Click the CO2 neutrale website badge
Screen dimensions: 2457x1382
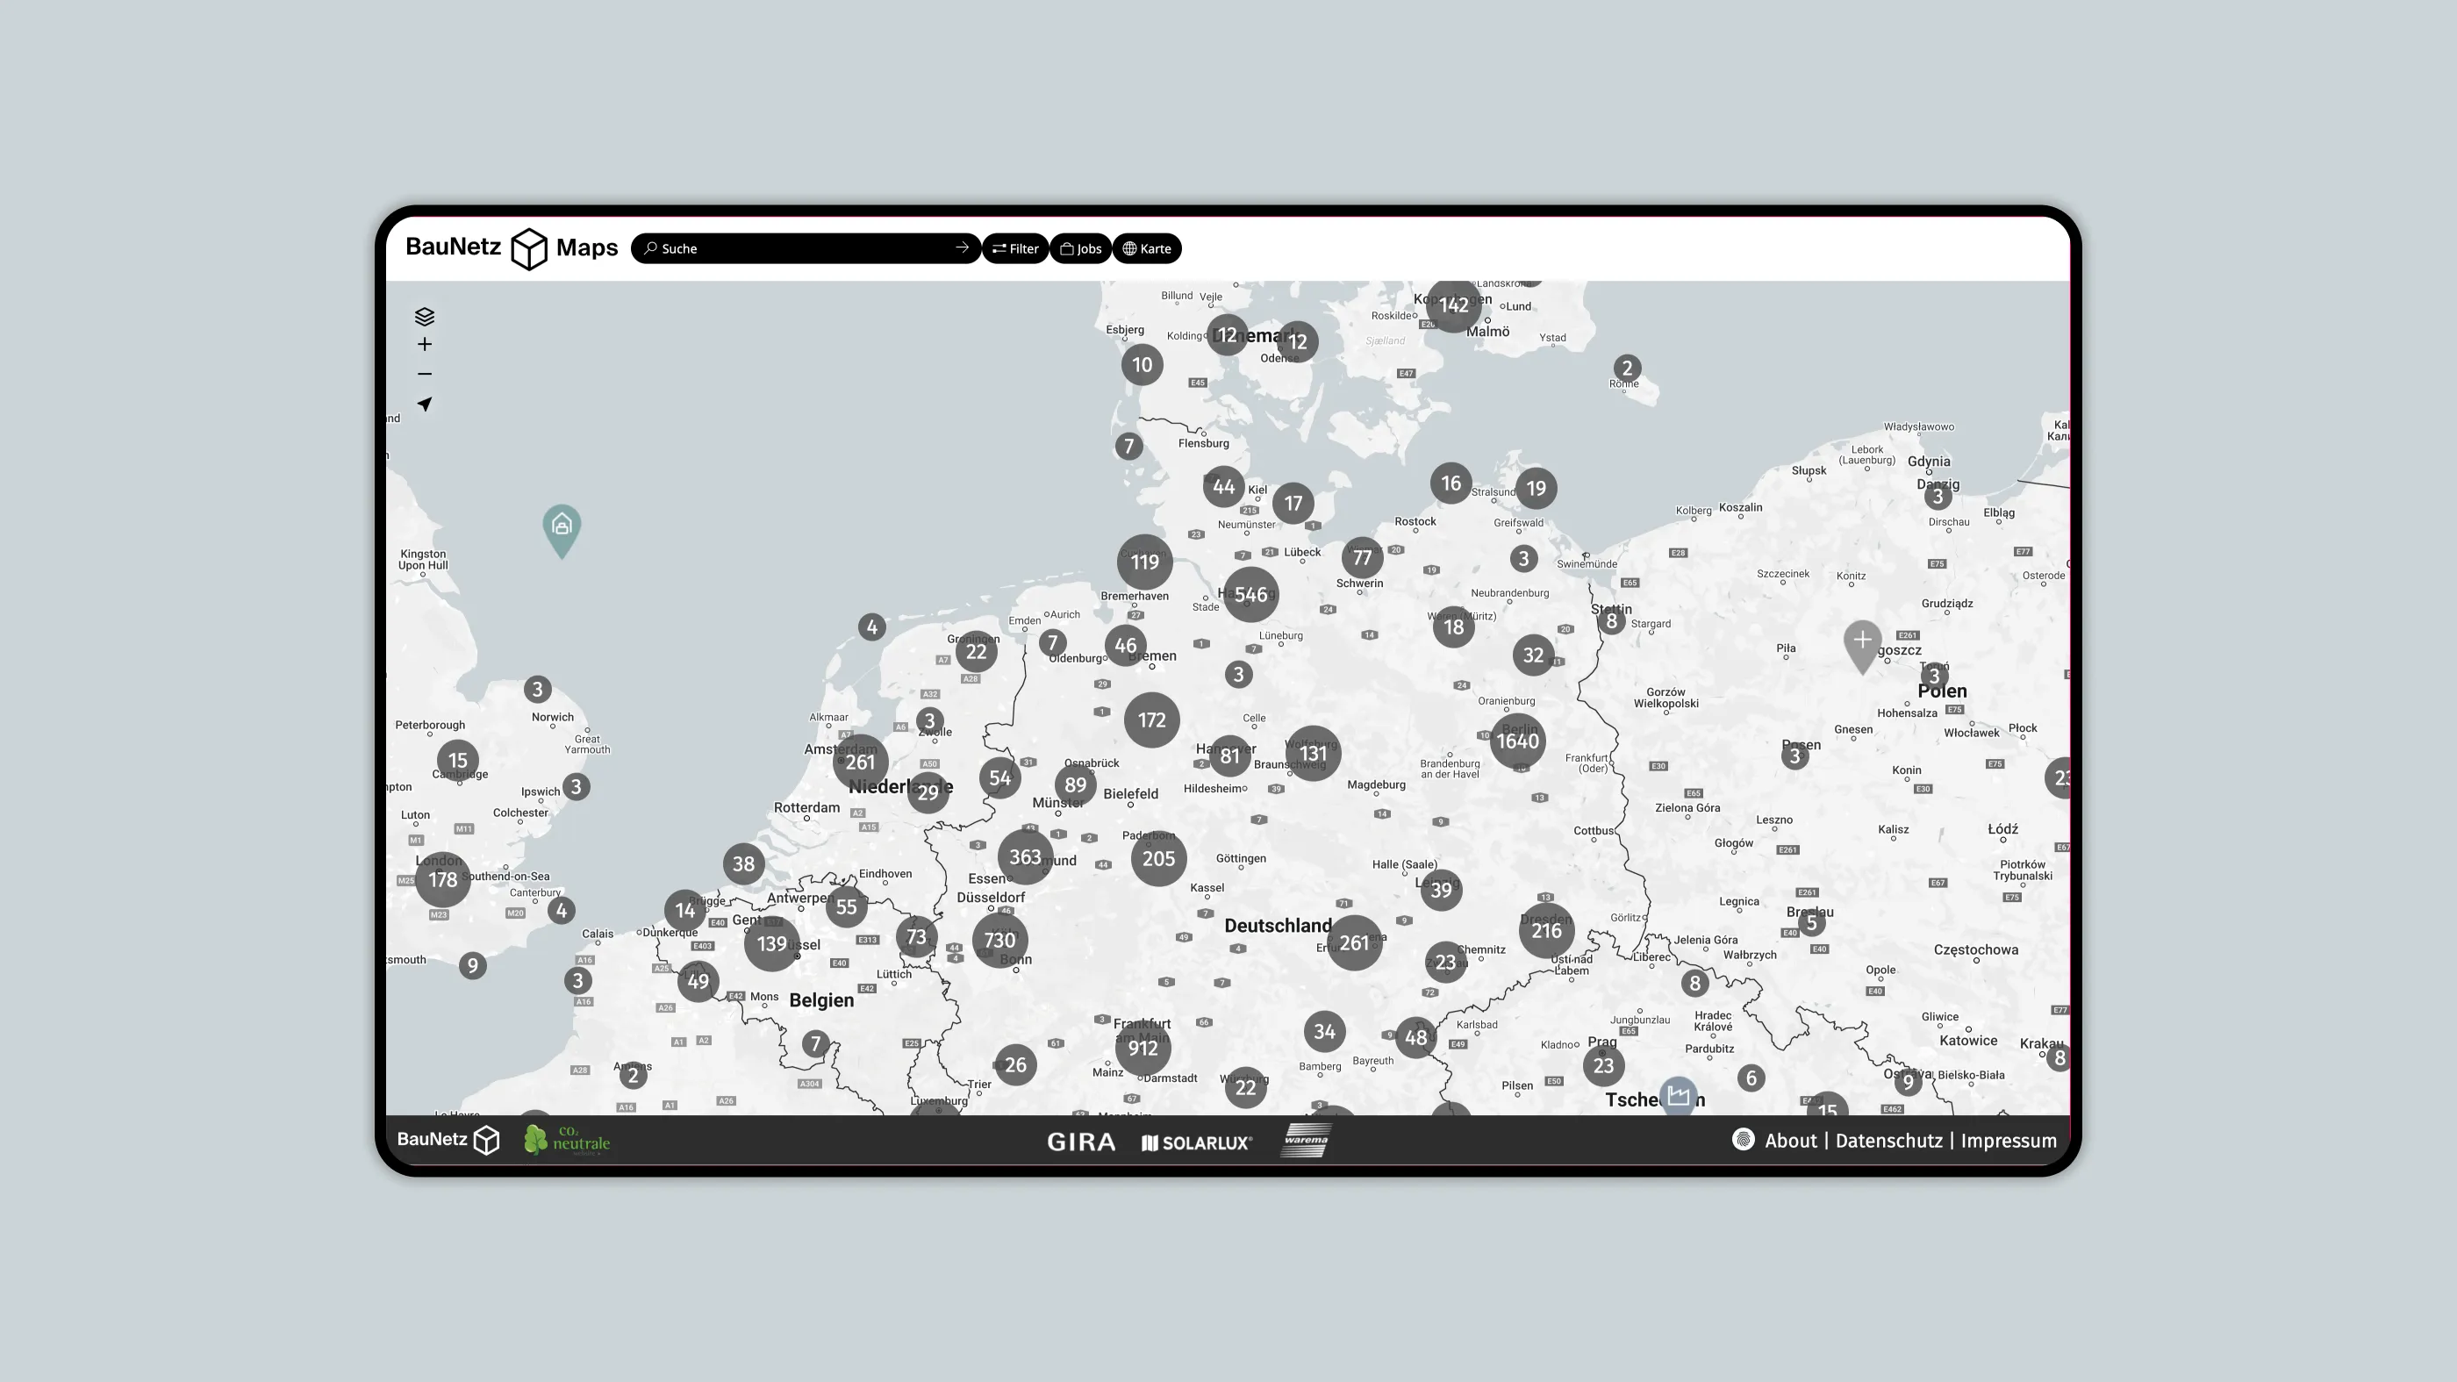point(567,1141)
